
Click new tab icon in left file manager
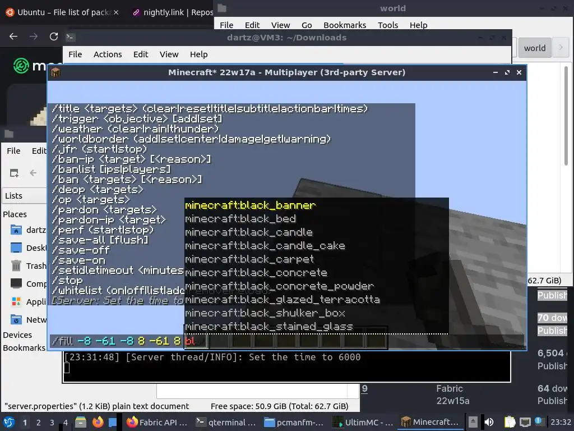click(x=14, y=173)
